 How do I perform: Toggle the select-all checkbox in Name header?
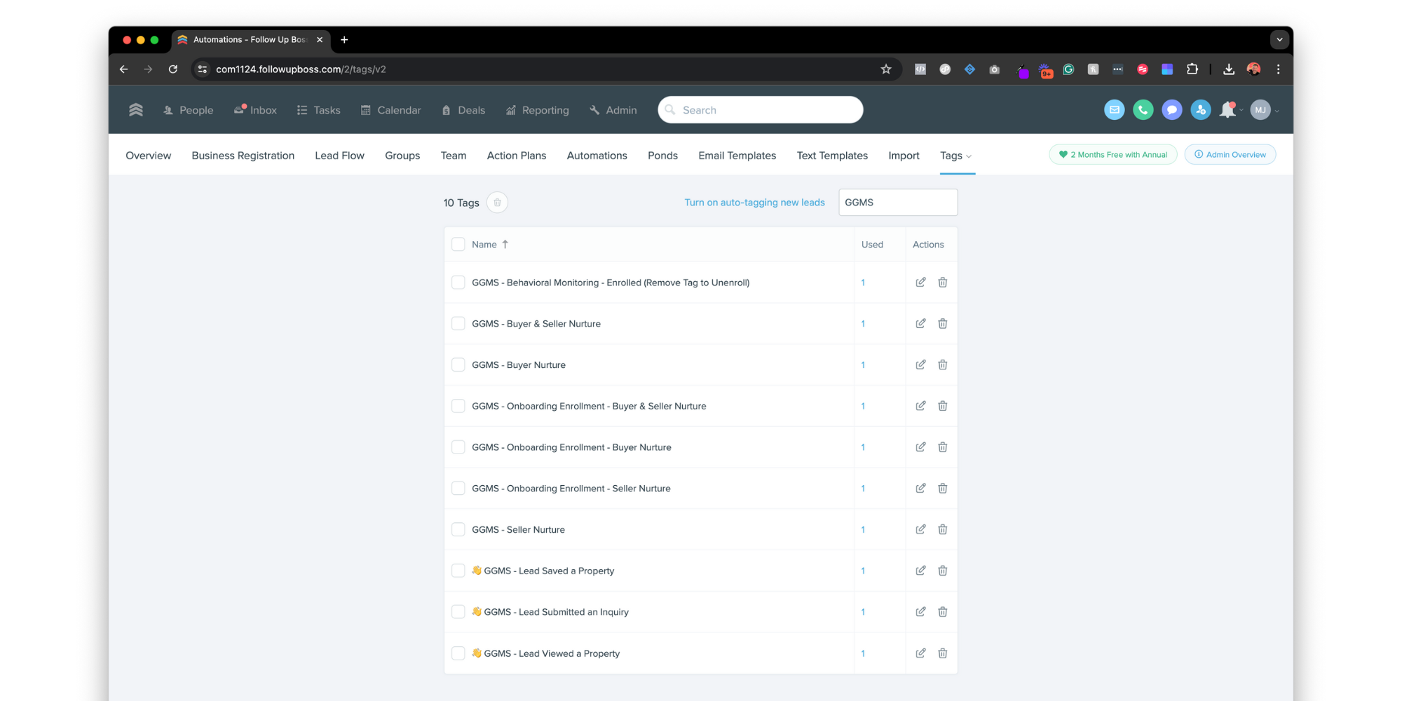[x=458, y=244]
